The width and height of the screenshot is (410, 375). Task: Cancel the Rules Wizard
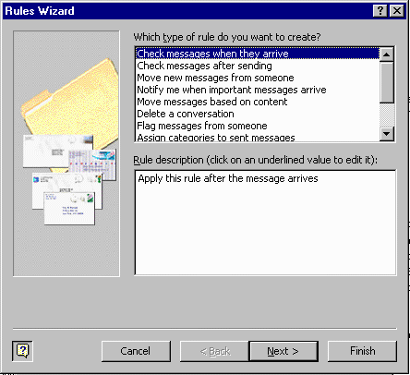[136, 351]
